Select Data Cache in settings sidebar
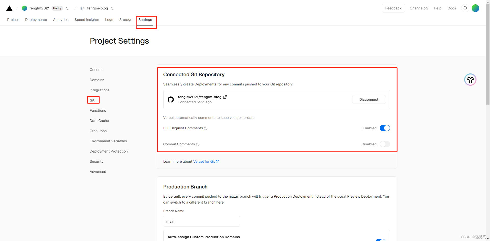Screen dimensions: 490x241 point(99,121)
